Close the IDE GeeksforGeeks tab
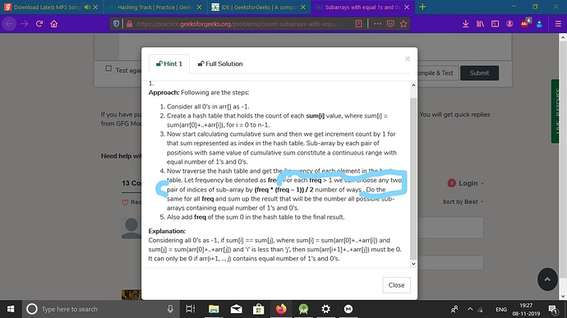Viewport: 567px width, 318px height. tap(303, 7)
